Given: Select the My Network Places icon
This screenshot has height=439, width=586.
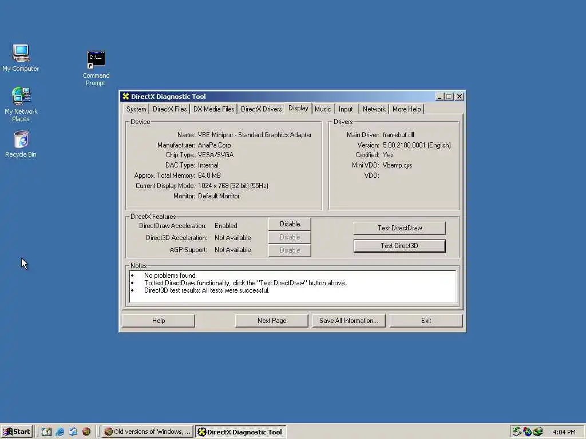Looking at the screenshot, I should pos(21,105).
